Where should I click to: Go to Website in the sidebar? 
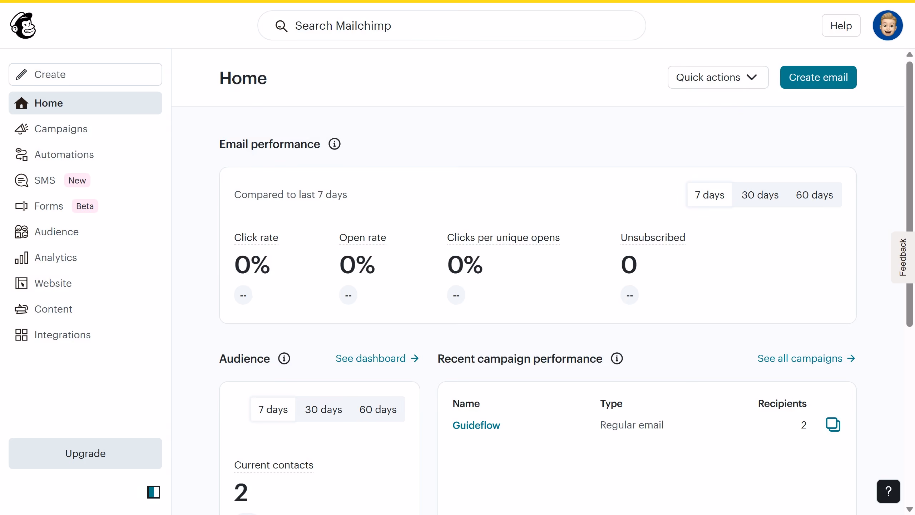(85, 283)
